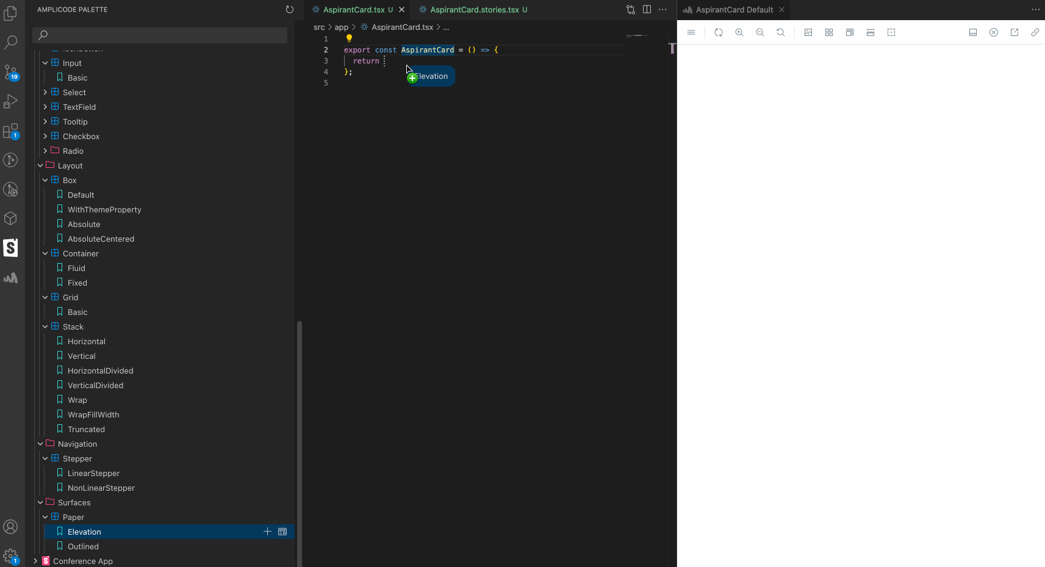Open the Storybook panel icon
Viewport: 1045px width, 567px height.
pyautogui.click(x=10, y=248)
